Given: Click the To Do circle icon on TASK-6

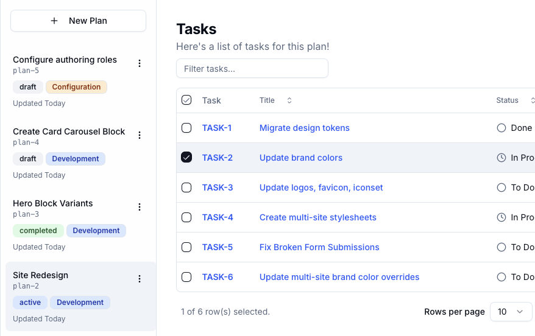Looking at the screenshot, I should tap(501, 277).
